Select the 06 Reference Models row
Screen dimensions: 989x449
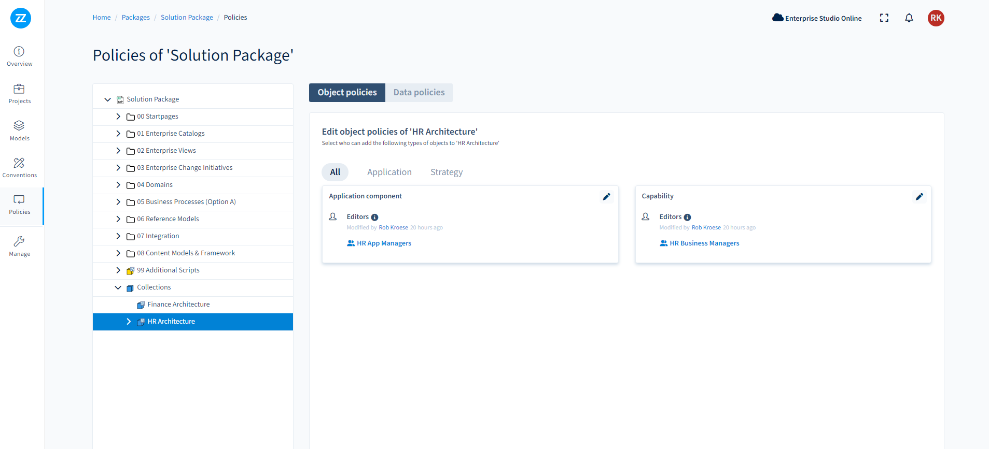[x=193, y=219]
